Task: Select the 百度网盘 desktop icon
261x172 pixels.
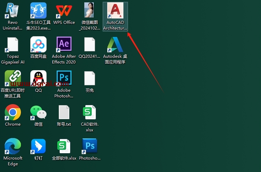Action: pyautogui.click(x=38, y=44)
